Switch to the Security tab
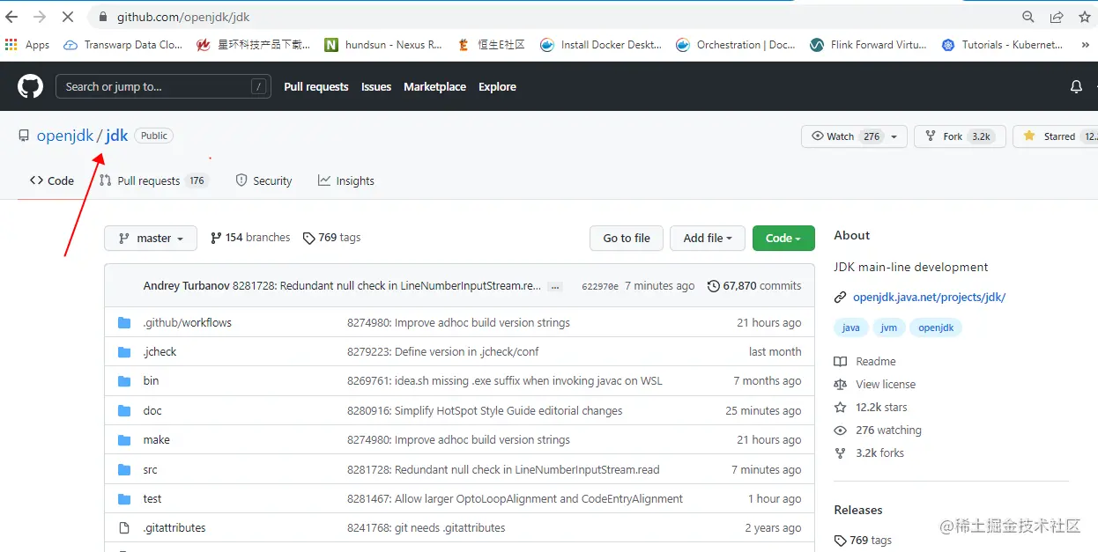1098x552 pixels. (263, 180)
